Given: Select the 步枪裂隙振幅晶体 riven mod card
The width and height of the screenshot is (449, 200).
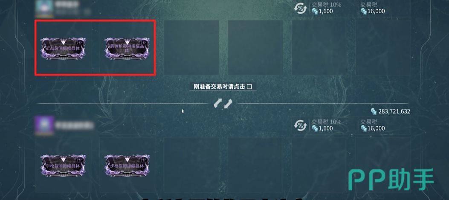Looking at the screenshot, I should (x=127, y=165).
